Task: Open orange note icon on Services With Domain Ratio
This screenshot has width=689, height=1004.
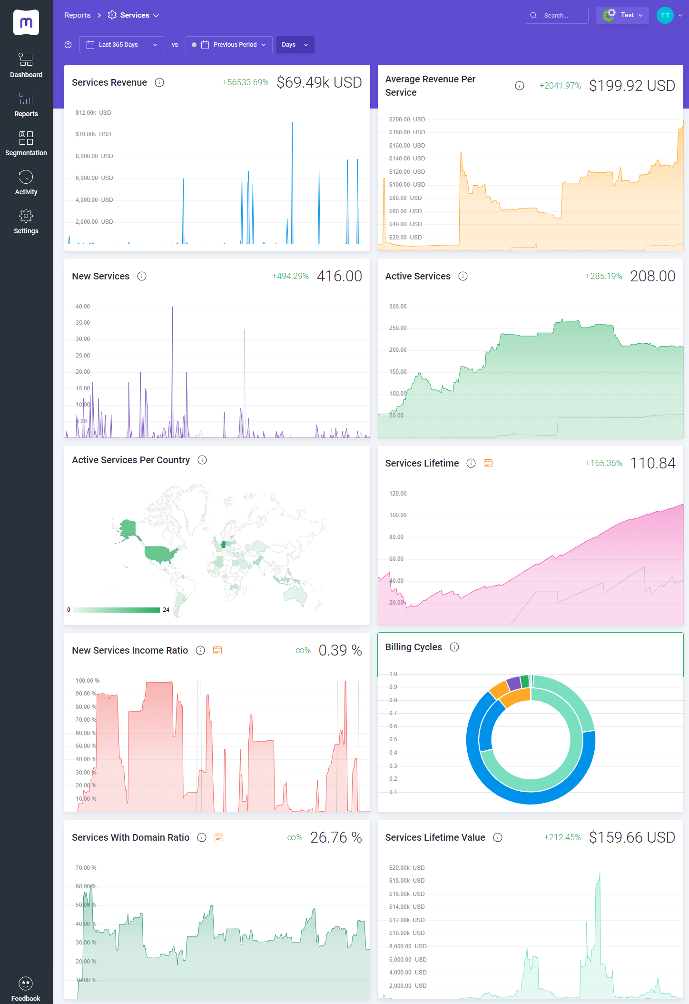Action: 219,837
